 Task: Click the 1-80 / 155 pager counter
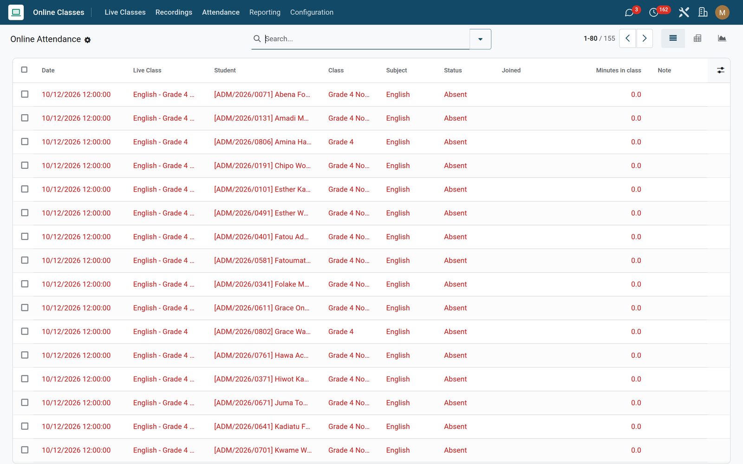(x=599, y=39)
